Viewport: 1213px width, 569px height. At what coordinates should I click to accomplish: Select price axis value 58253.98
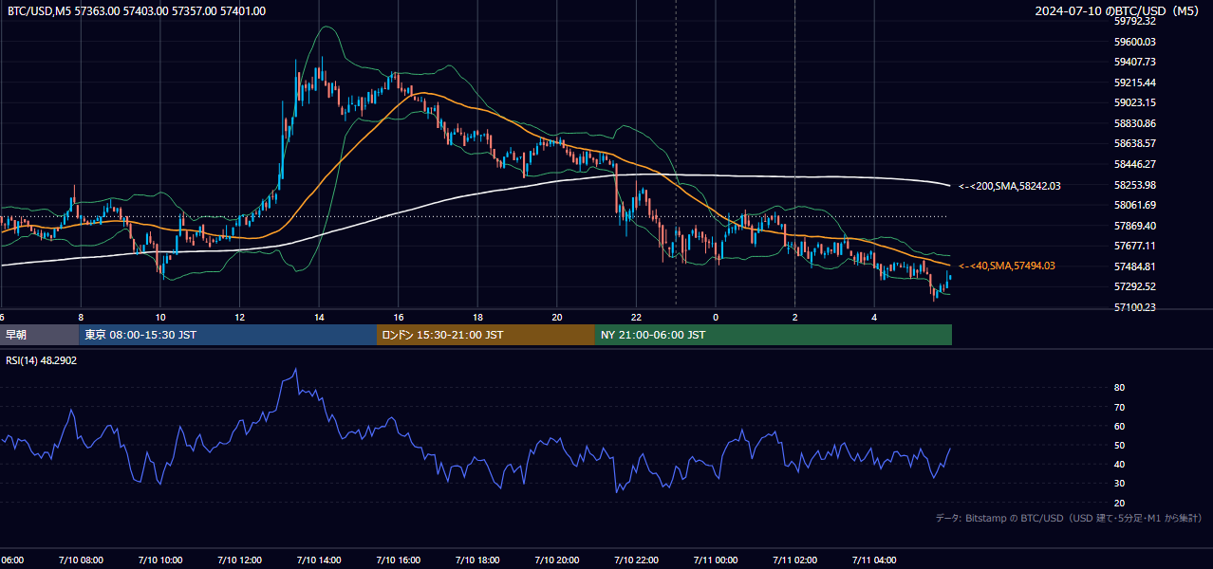(x=1134, y=185)
